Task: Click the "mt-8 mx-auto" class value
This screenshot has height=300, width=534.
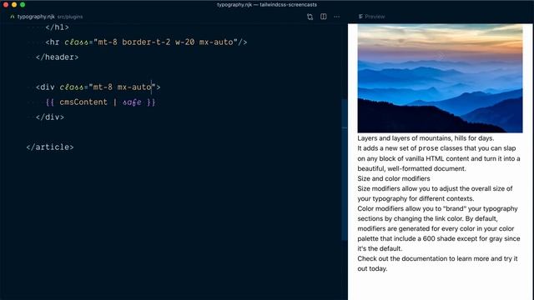Action: click(x=123, y=87)
